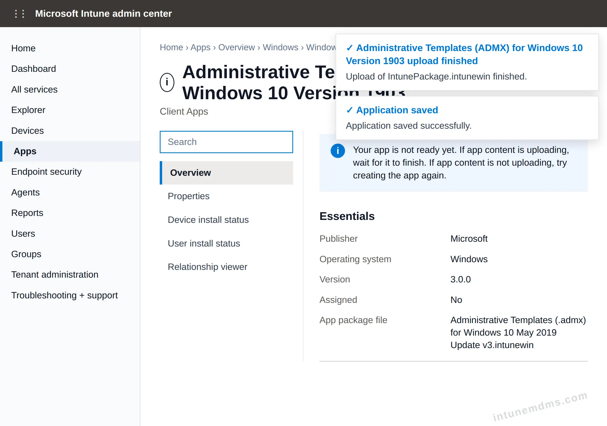Click the Overview breadcrumb link
Image resolution: width=607 pixels, height=426 pixels.
[236, 47]
